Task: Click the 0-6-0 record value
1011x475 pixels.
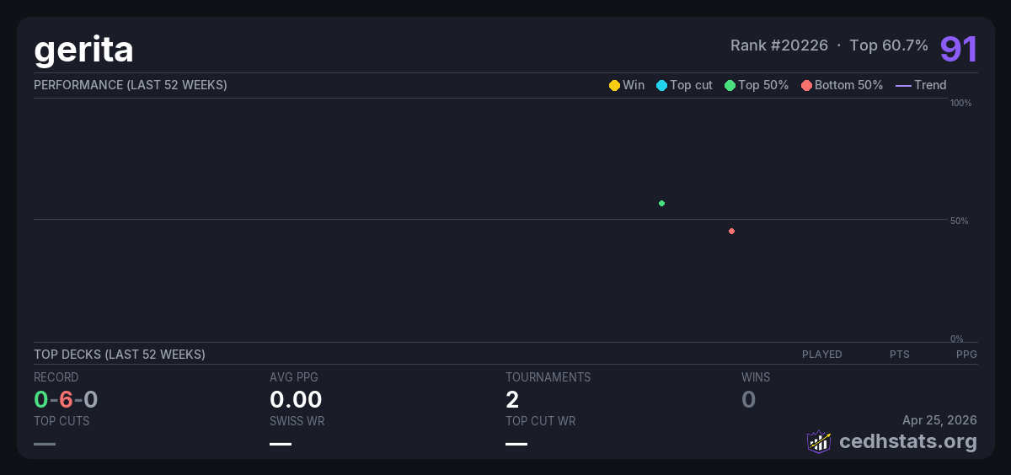Action: 66,399
